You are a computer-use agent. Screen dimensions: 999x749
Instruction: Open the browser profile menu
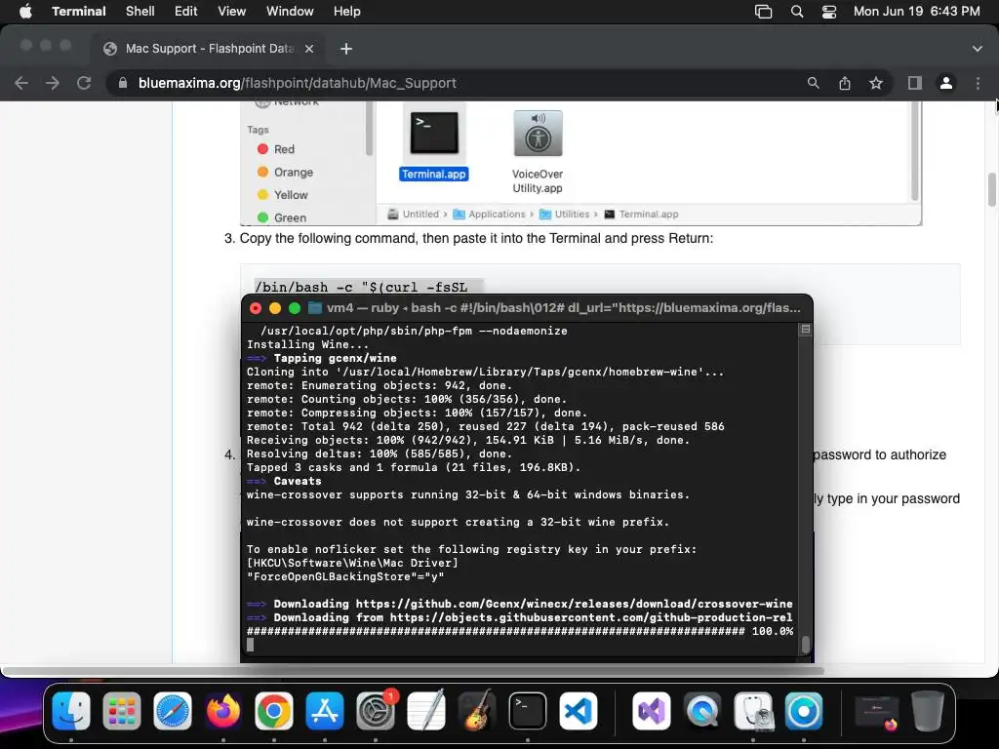946,83
